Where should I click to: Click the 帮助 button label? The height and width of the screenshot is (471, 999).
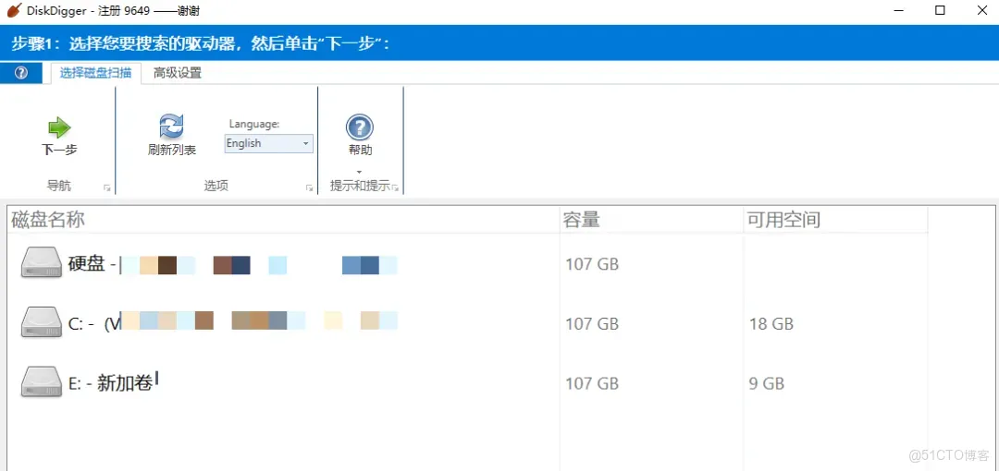pos(360,151)
